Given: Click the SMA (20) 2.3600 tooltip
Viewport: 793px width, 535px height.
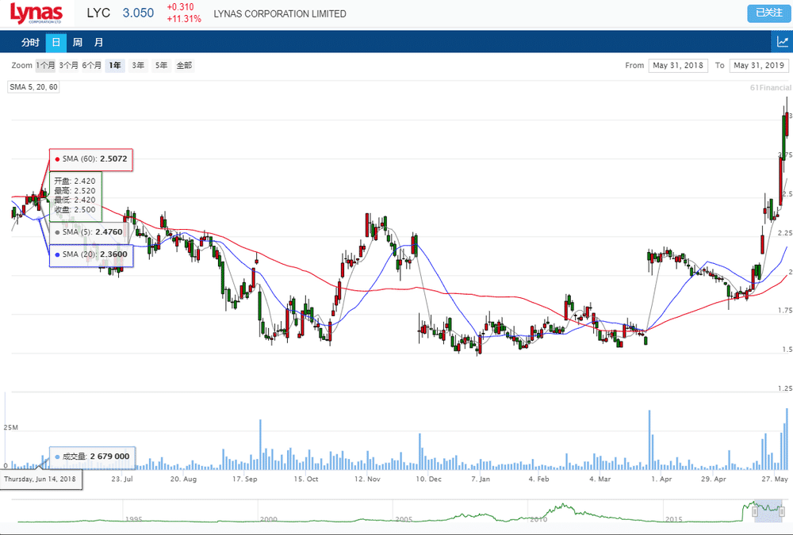Looking at the screenshot, I should (91, 254).
